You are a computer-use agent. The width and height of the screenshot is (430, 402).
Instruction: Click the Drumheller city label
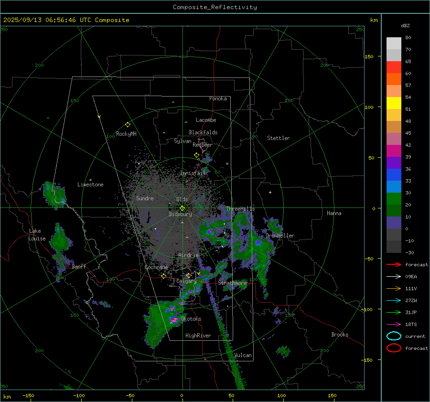tap(280, 236)
